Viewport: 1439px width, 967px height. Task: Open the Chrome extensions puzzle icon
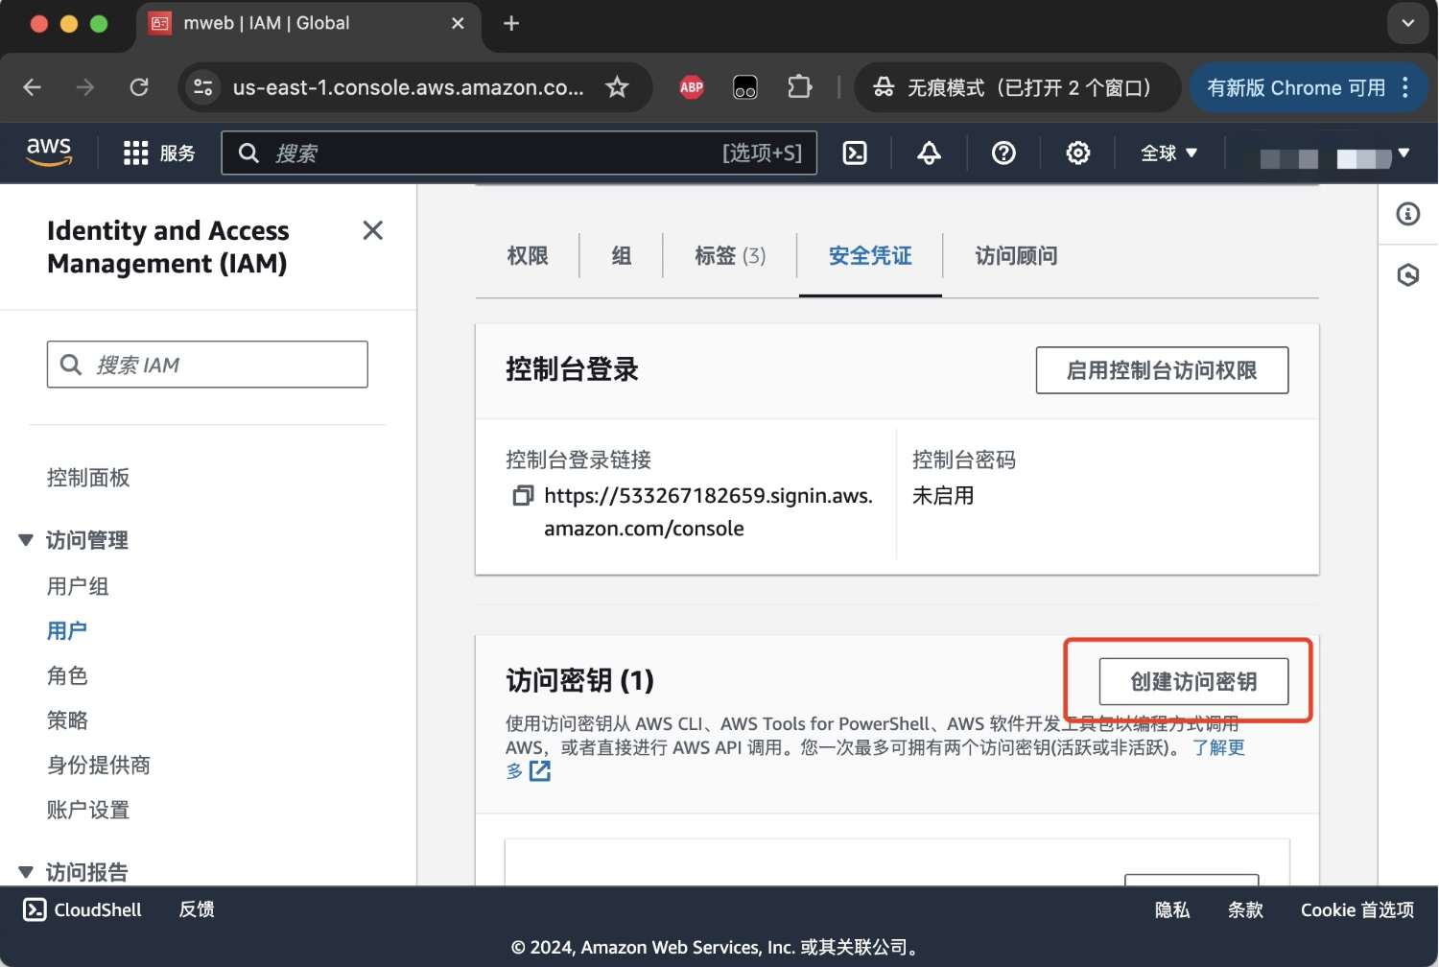click(799, 87)
